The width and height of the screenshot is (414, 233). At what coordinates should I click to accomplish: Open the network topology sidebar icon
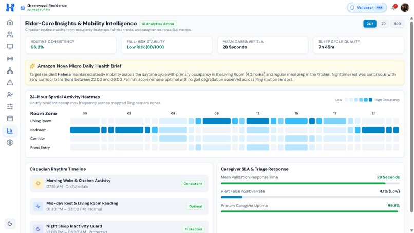pos(10,70)
